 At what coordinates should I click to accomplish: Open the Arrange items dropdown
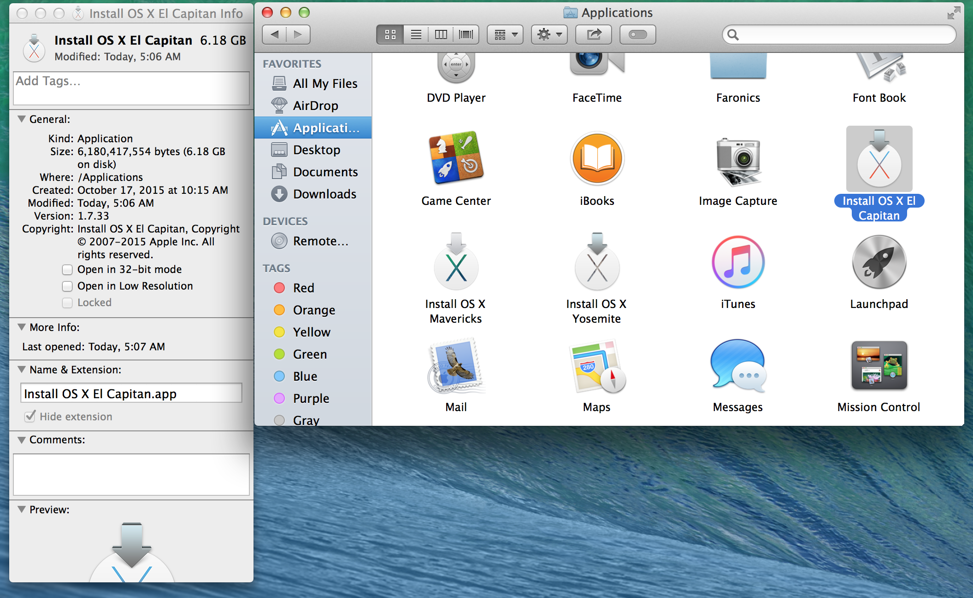505,35
